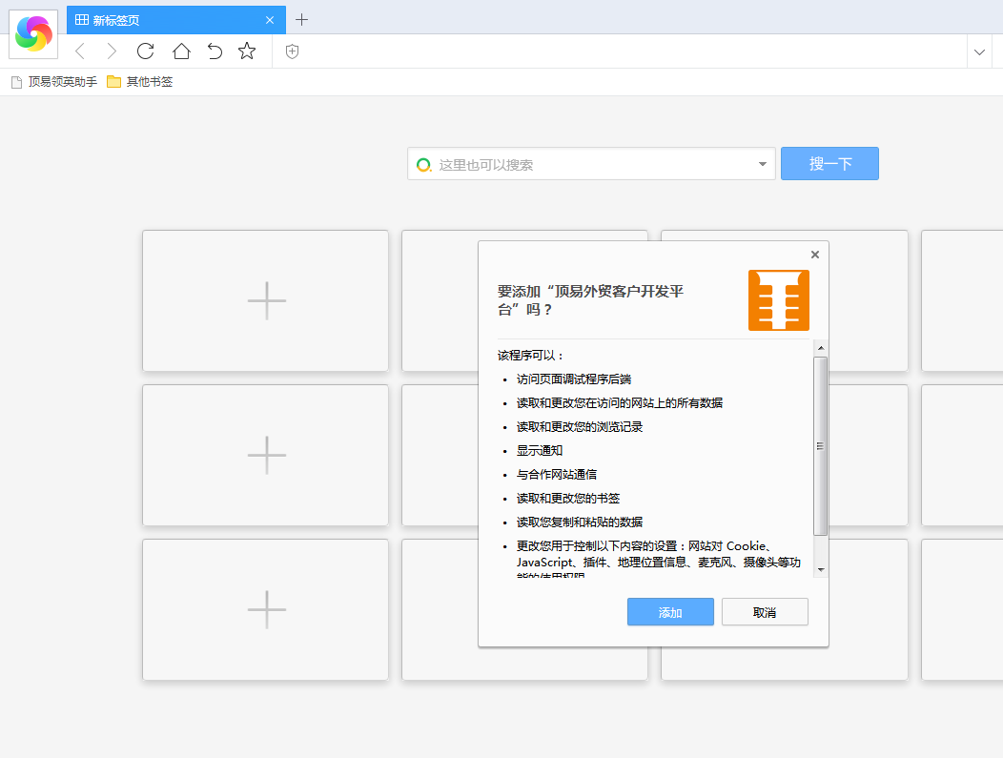Click the 添加 button in dialog
The height and width of the screenshot is (758, 1003).
(670, 612)
